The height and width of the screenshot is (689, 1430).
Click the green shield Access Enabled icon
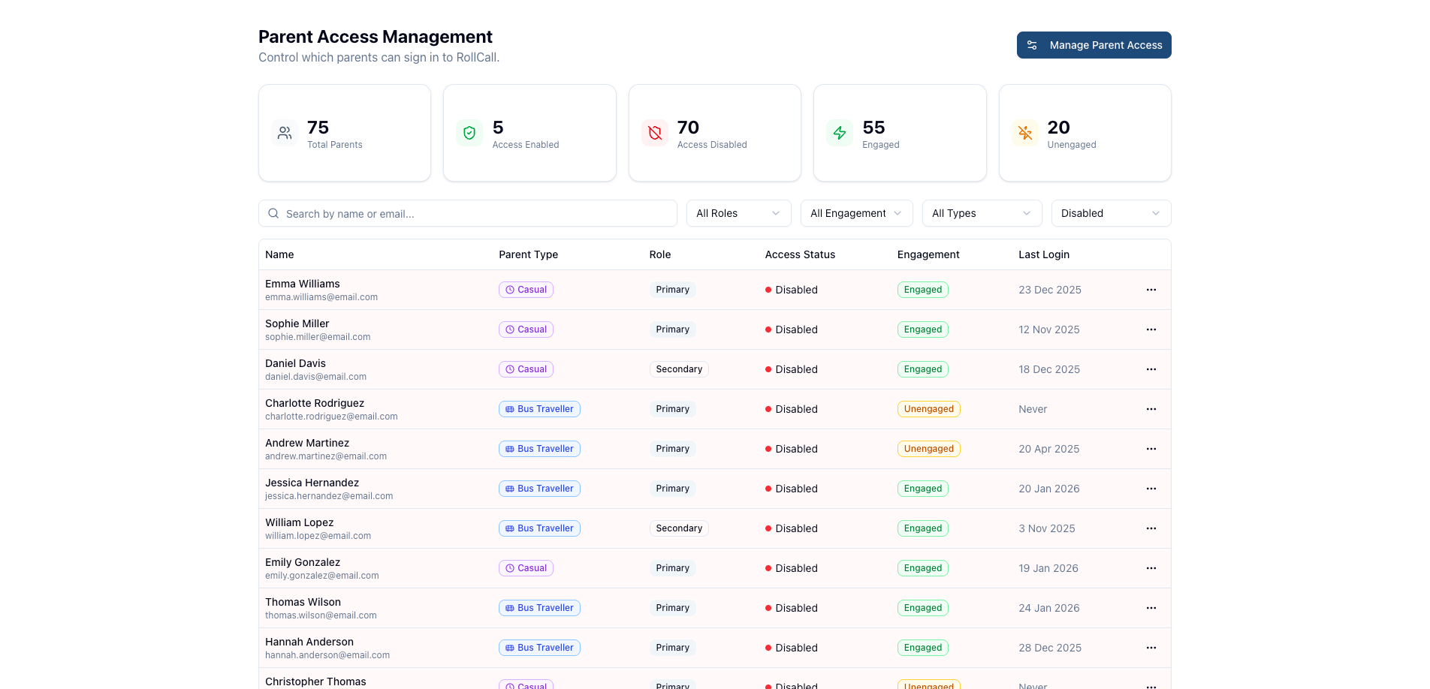pos(469,133)
